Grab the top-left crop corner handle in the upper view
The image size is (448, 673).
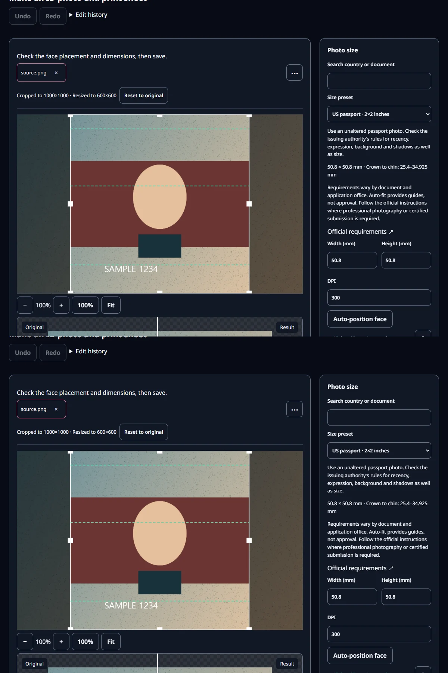[x=70, y=115]
